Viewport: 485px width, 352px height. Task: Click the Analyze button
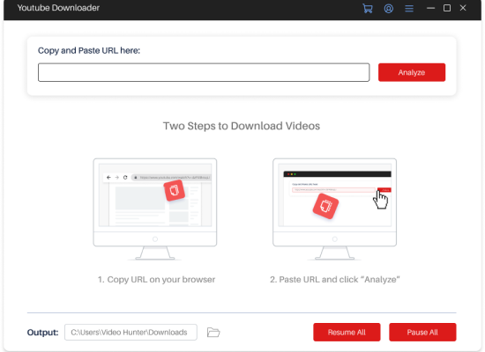pos(412,72)
